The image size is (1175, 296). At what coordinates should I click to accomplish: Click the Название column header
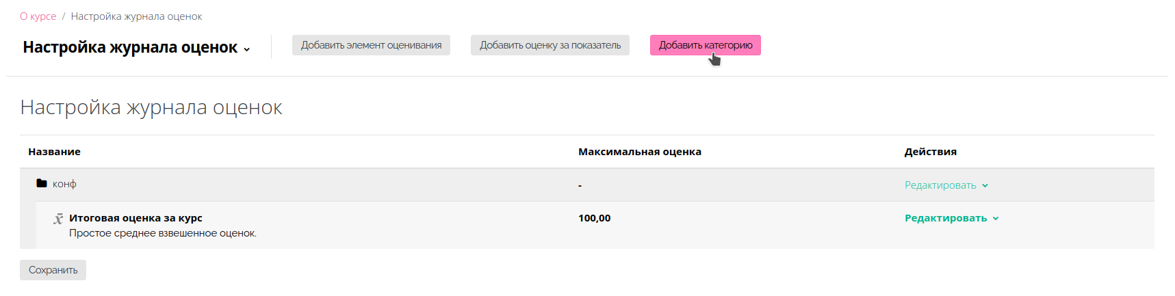point(54,152)
